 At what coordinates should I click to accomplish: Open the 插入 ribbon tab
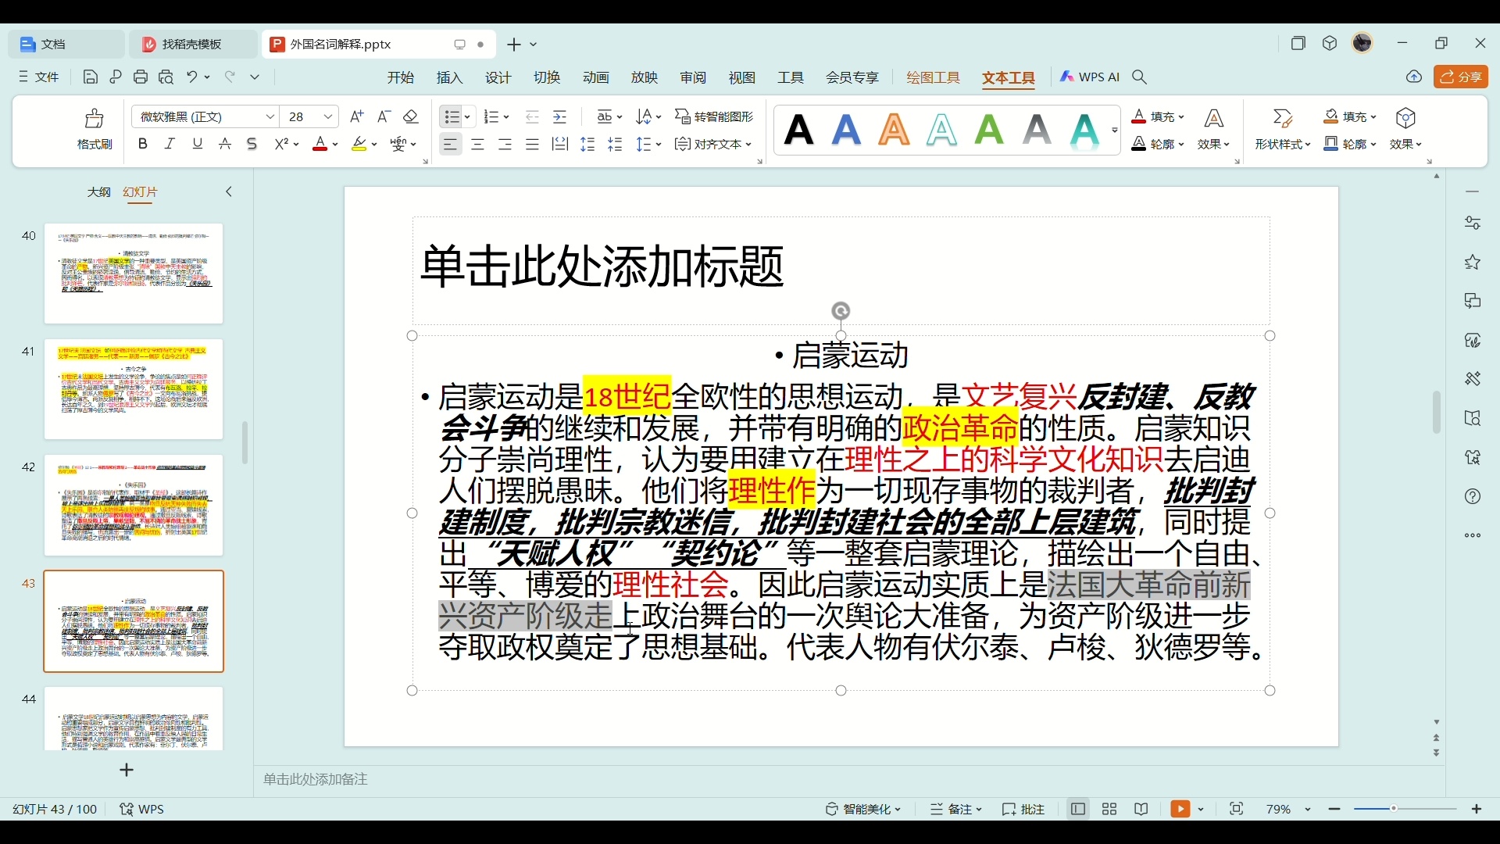[450, 77]
